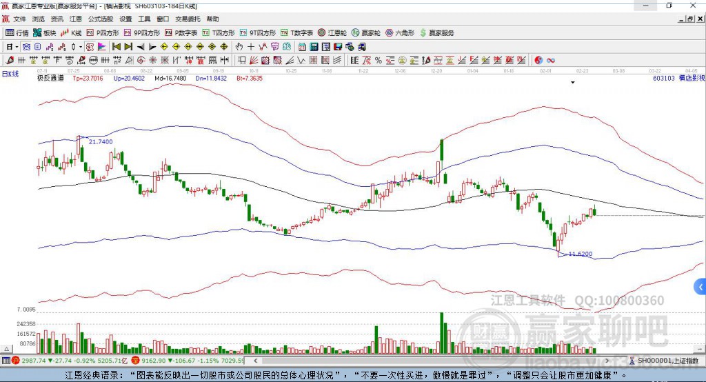The height and width of the screenshot is (382, 706).
Task: Click the stock code 603103
Action: [x=664, y=78]
